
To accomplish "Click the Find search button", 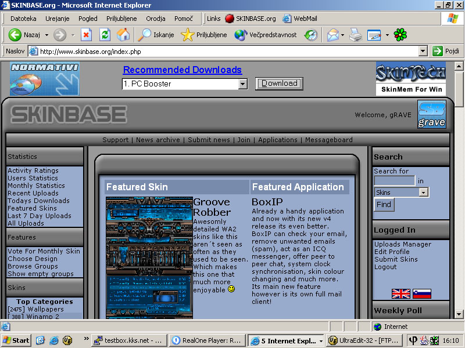I will (x=384, y=204).
